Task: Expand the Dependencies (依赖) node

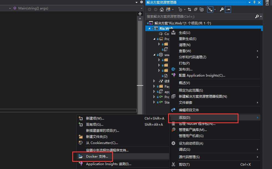Action: point(154,81)
